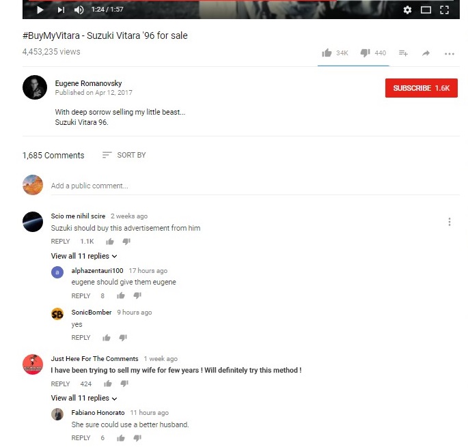Reply to SonicBomber's comment
The height and width of the screenshot is (447, 468).
(81, 338)
